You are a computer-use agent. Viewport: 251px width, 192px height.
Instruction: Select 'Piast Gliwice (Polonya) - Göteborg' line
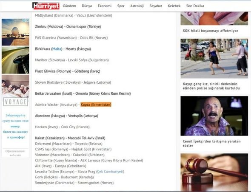pyautogui.click(x=68, y=71)
